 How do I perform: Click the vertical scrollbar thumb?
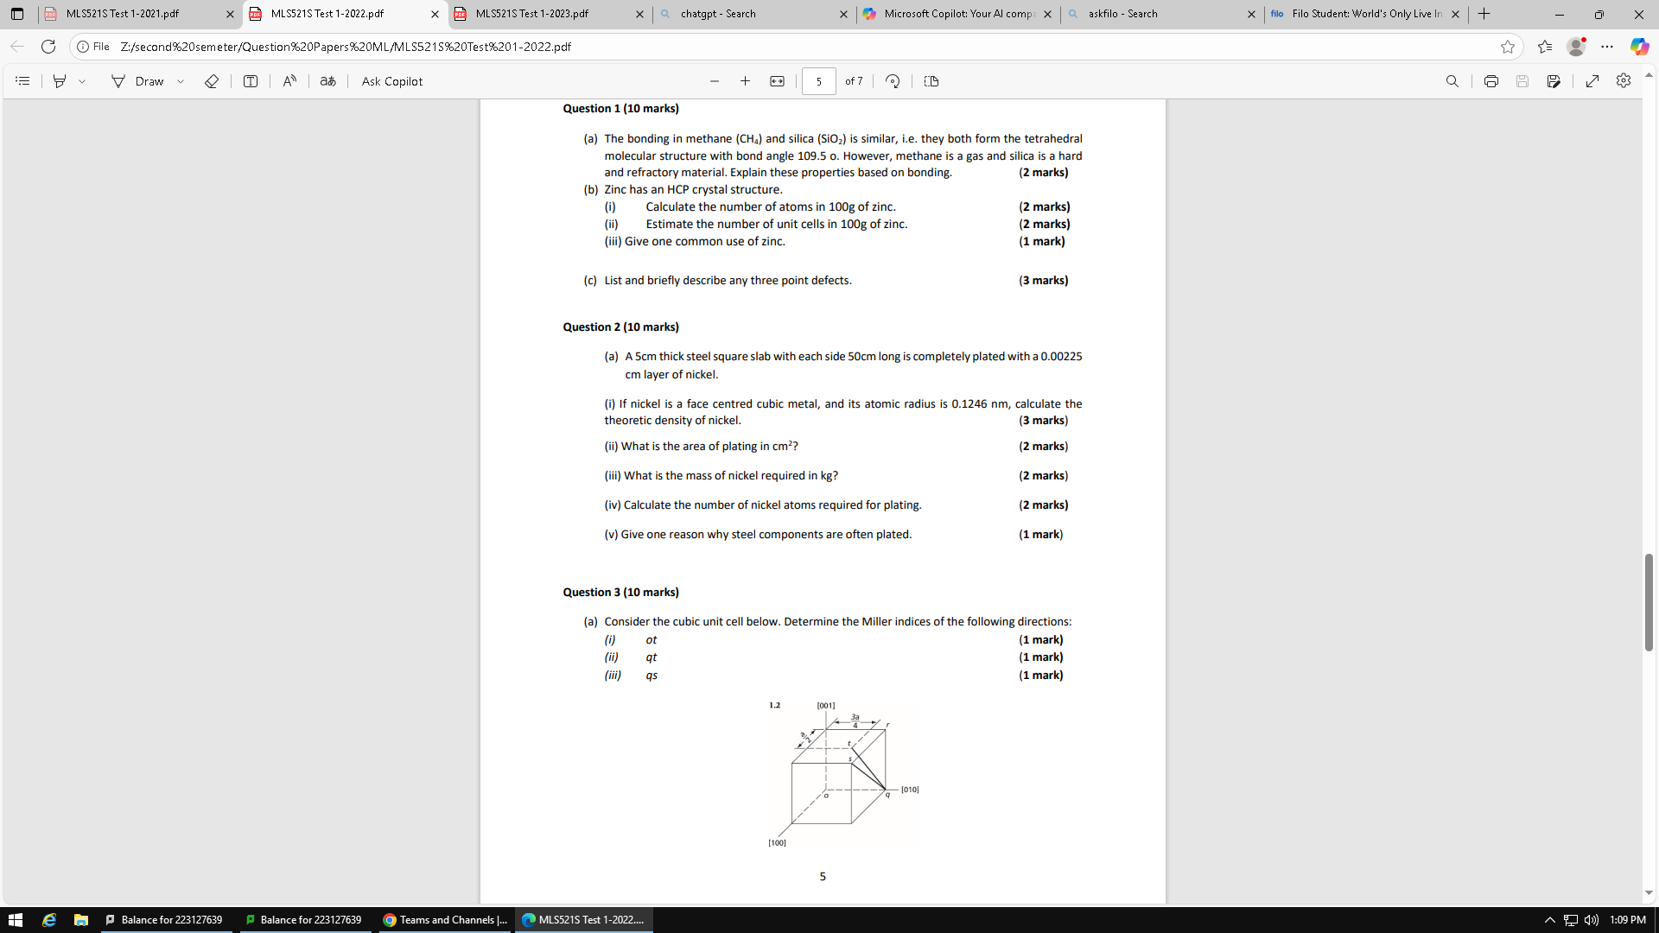coord(1649,602)
